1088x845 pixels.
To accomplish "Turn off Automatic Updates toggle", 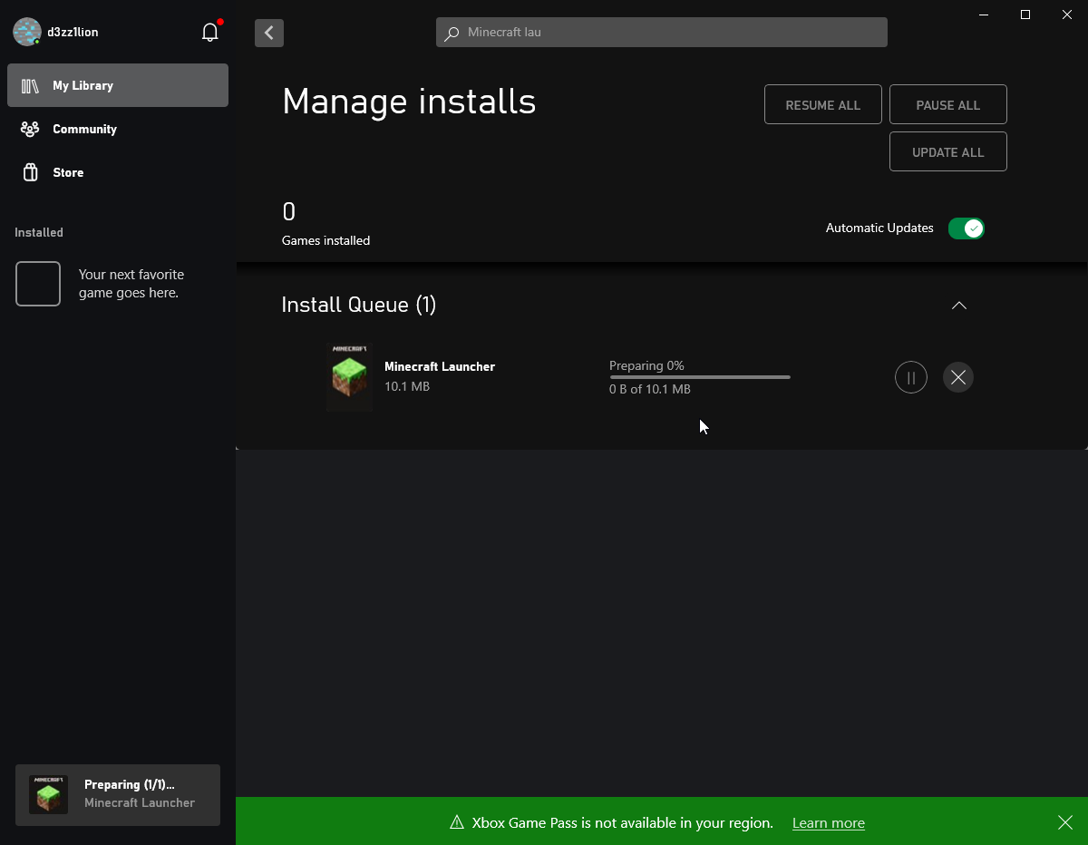I will [966, 228].
